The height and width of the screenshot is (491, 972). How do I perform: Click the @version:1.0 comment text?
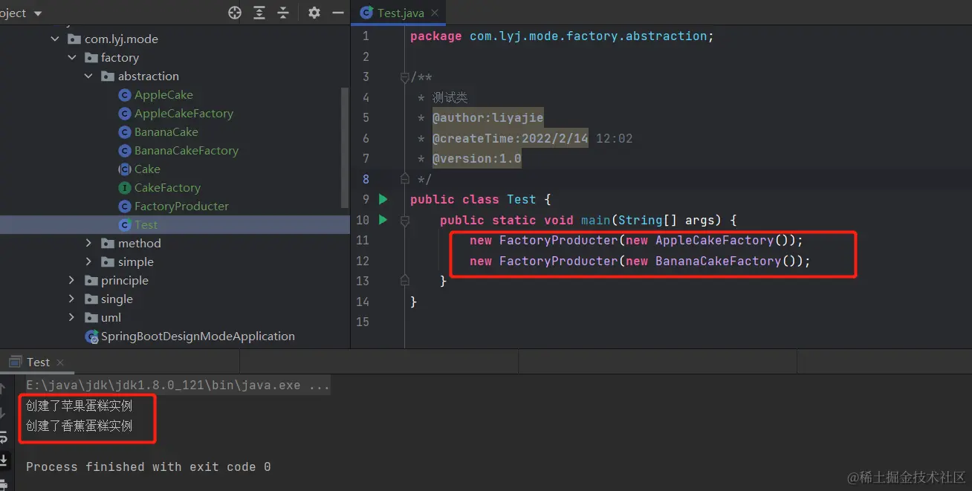coord(477,158)
